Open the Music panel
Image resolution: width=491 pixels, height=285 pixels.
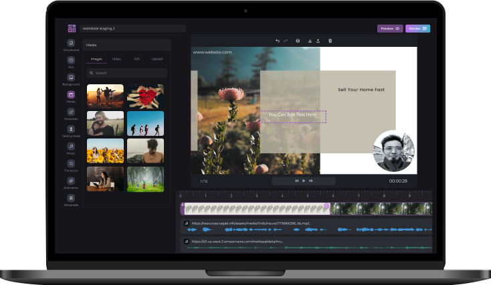click(x=71, y=147)
